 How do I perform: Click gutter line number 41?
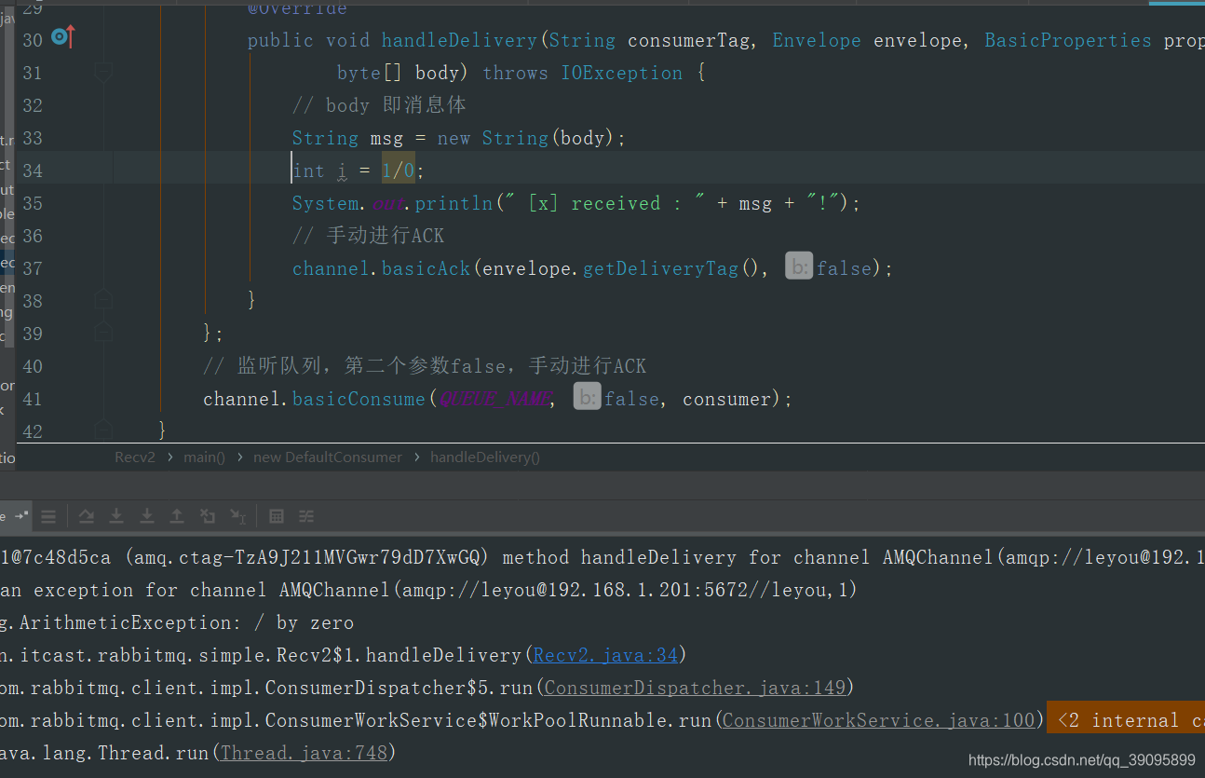tap(33, 399)
